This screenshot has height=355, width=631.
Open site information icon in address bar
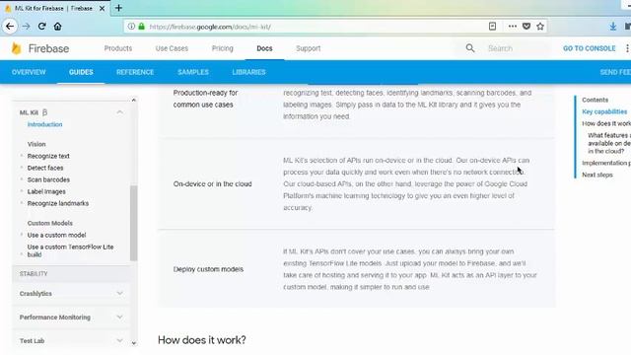pyautogui.click(x=131, y=27)
